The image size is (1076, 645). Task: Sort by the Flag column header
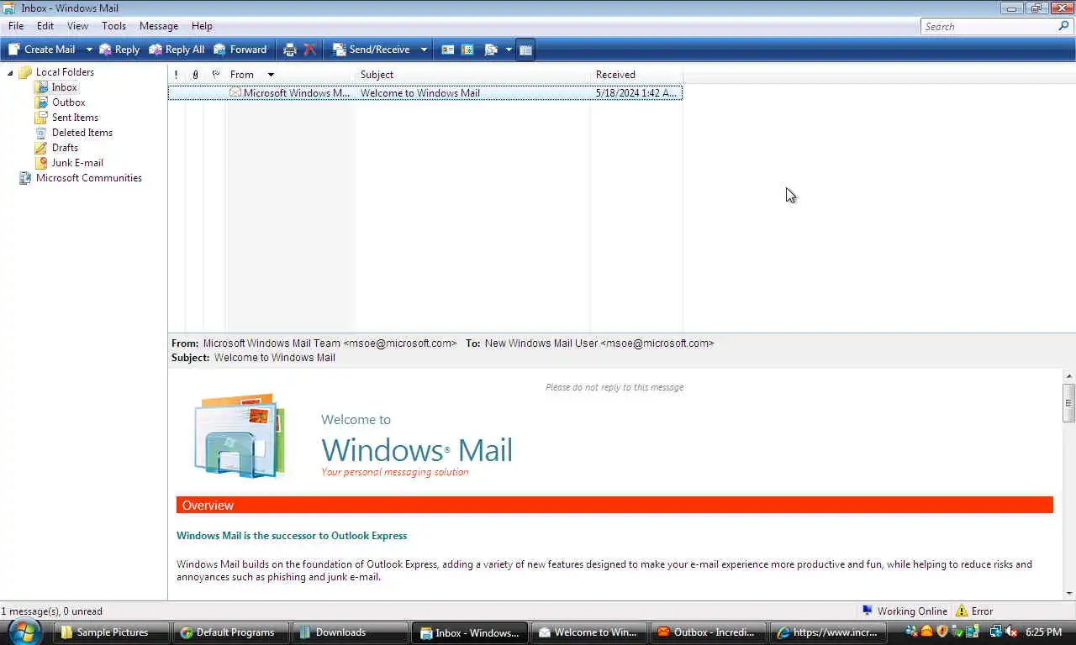tap(215, 75)
